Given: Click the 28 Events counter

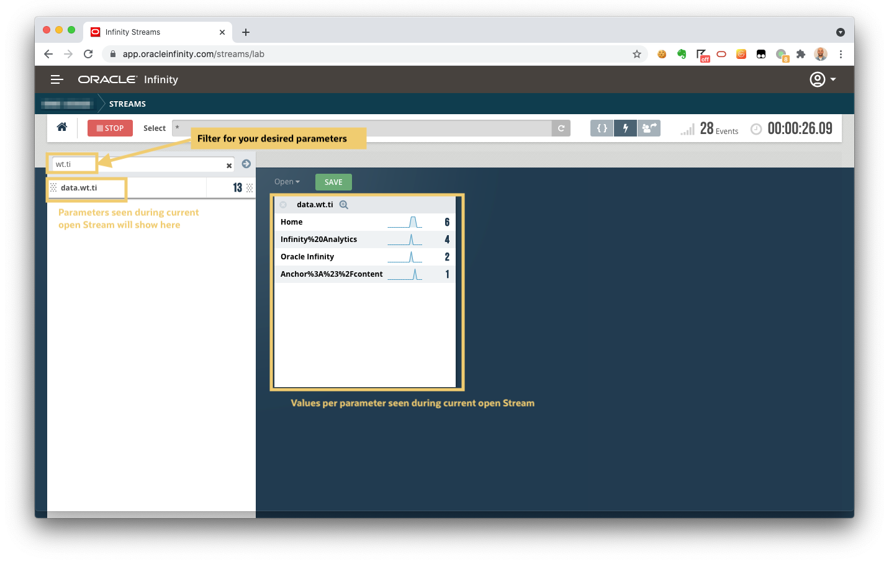Looking at the screenshot, I should pyautogui.click(x=719, y=128).
